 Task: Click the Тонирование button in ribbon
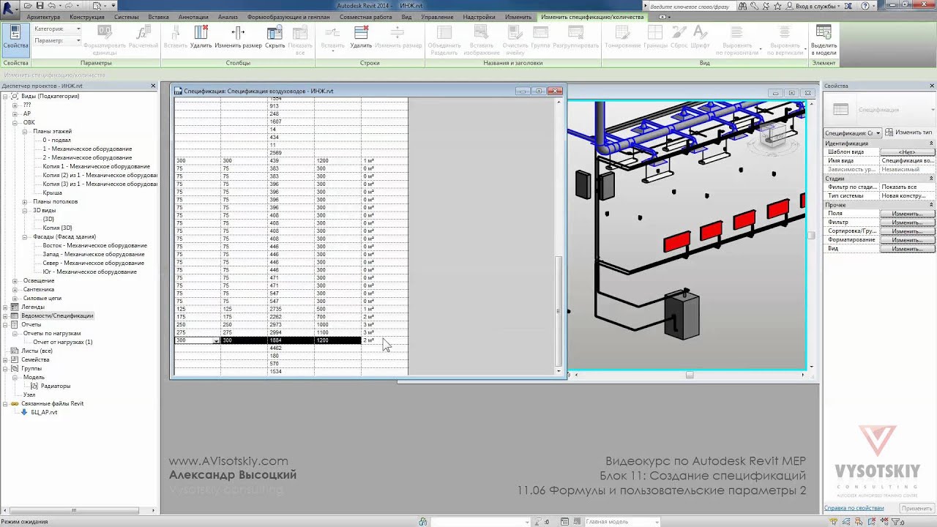coord(622,37)
